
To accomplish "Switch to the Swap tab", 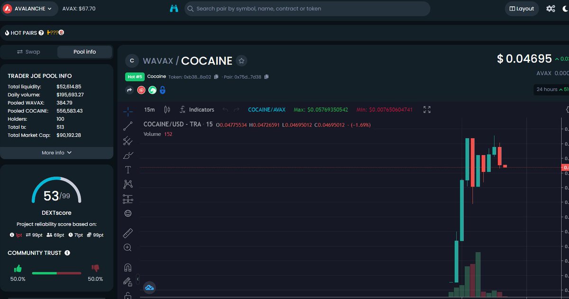I will point(28,52).
